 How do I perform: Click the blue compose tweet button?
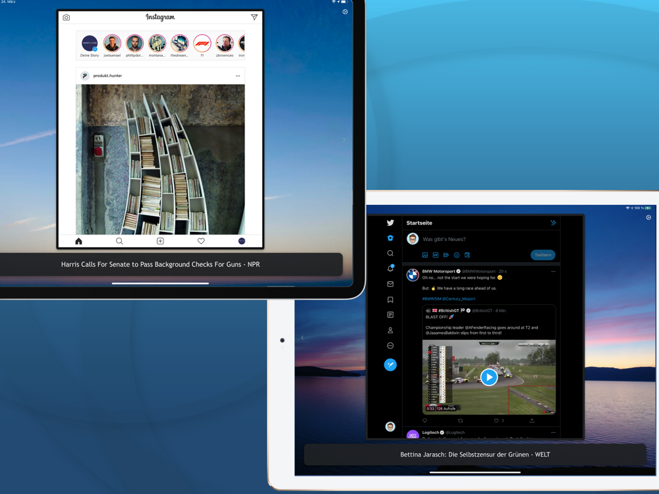pyautogui.click(x=390, y=365)
